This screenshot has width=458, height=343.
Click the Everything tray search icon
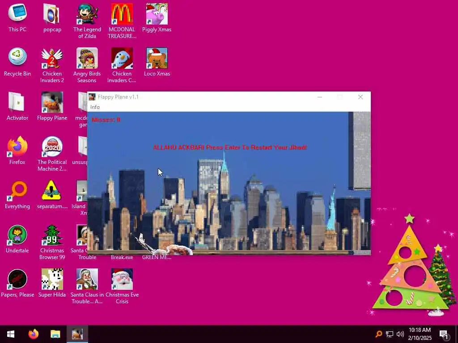(378, 334)
